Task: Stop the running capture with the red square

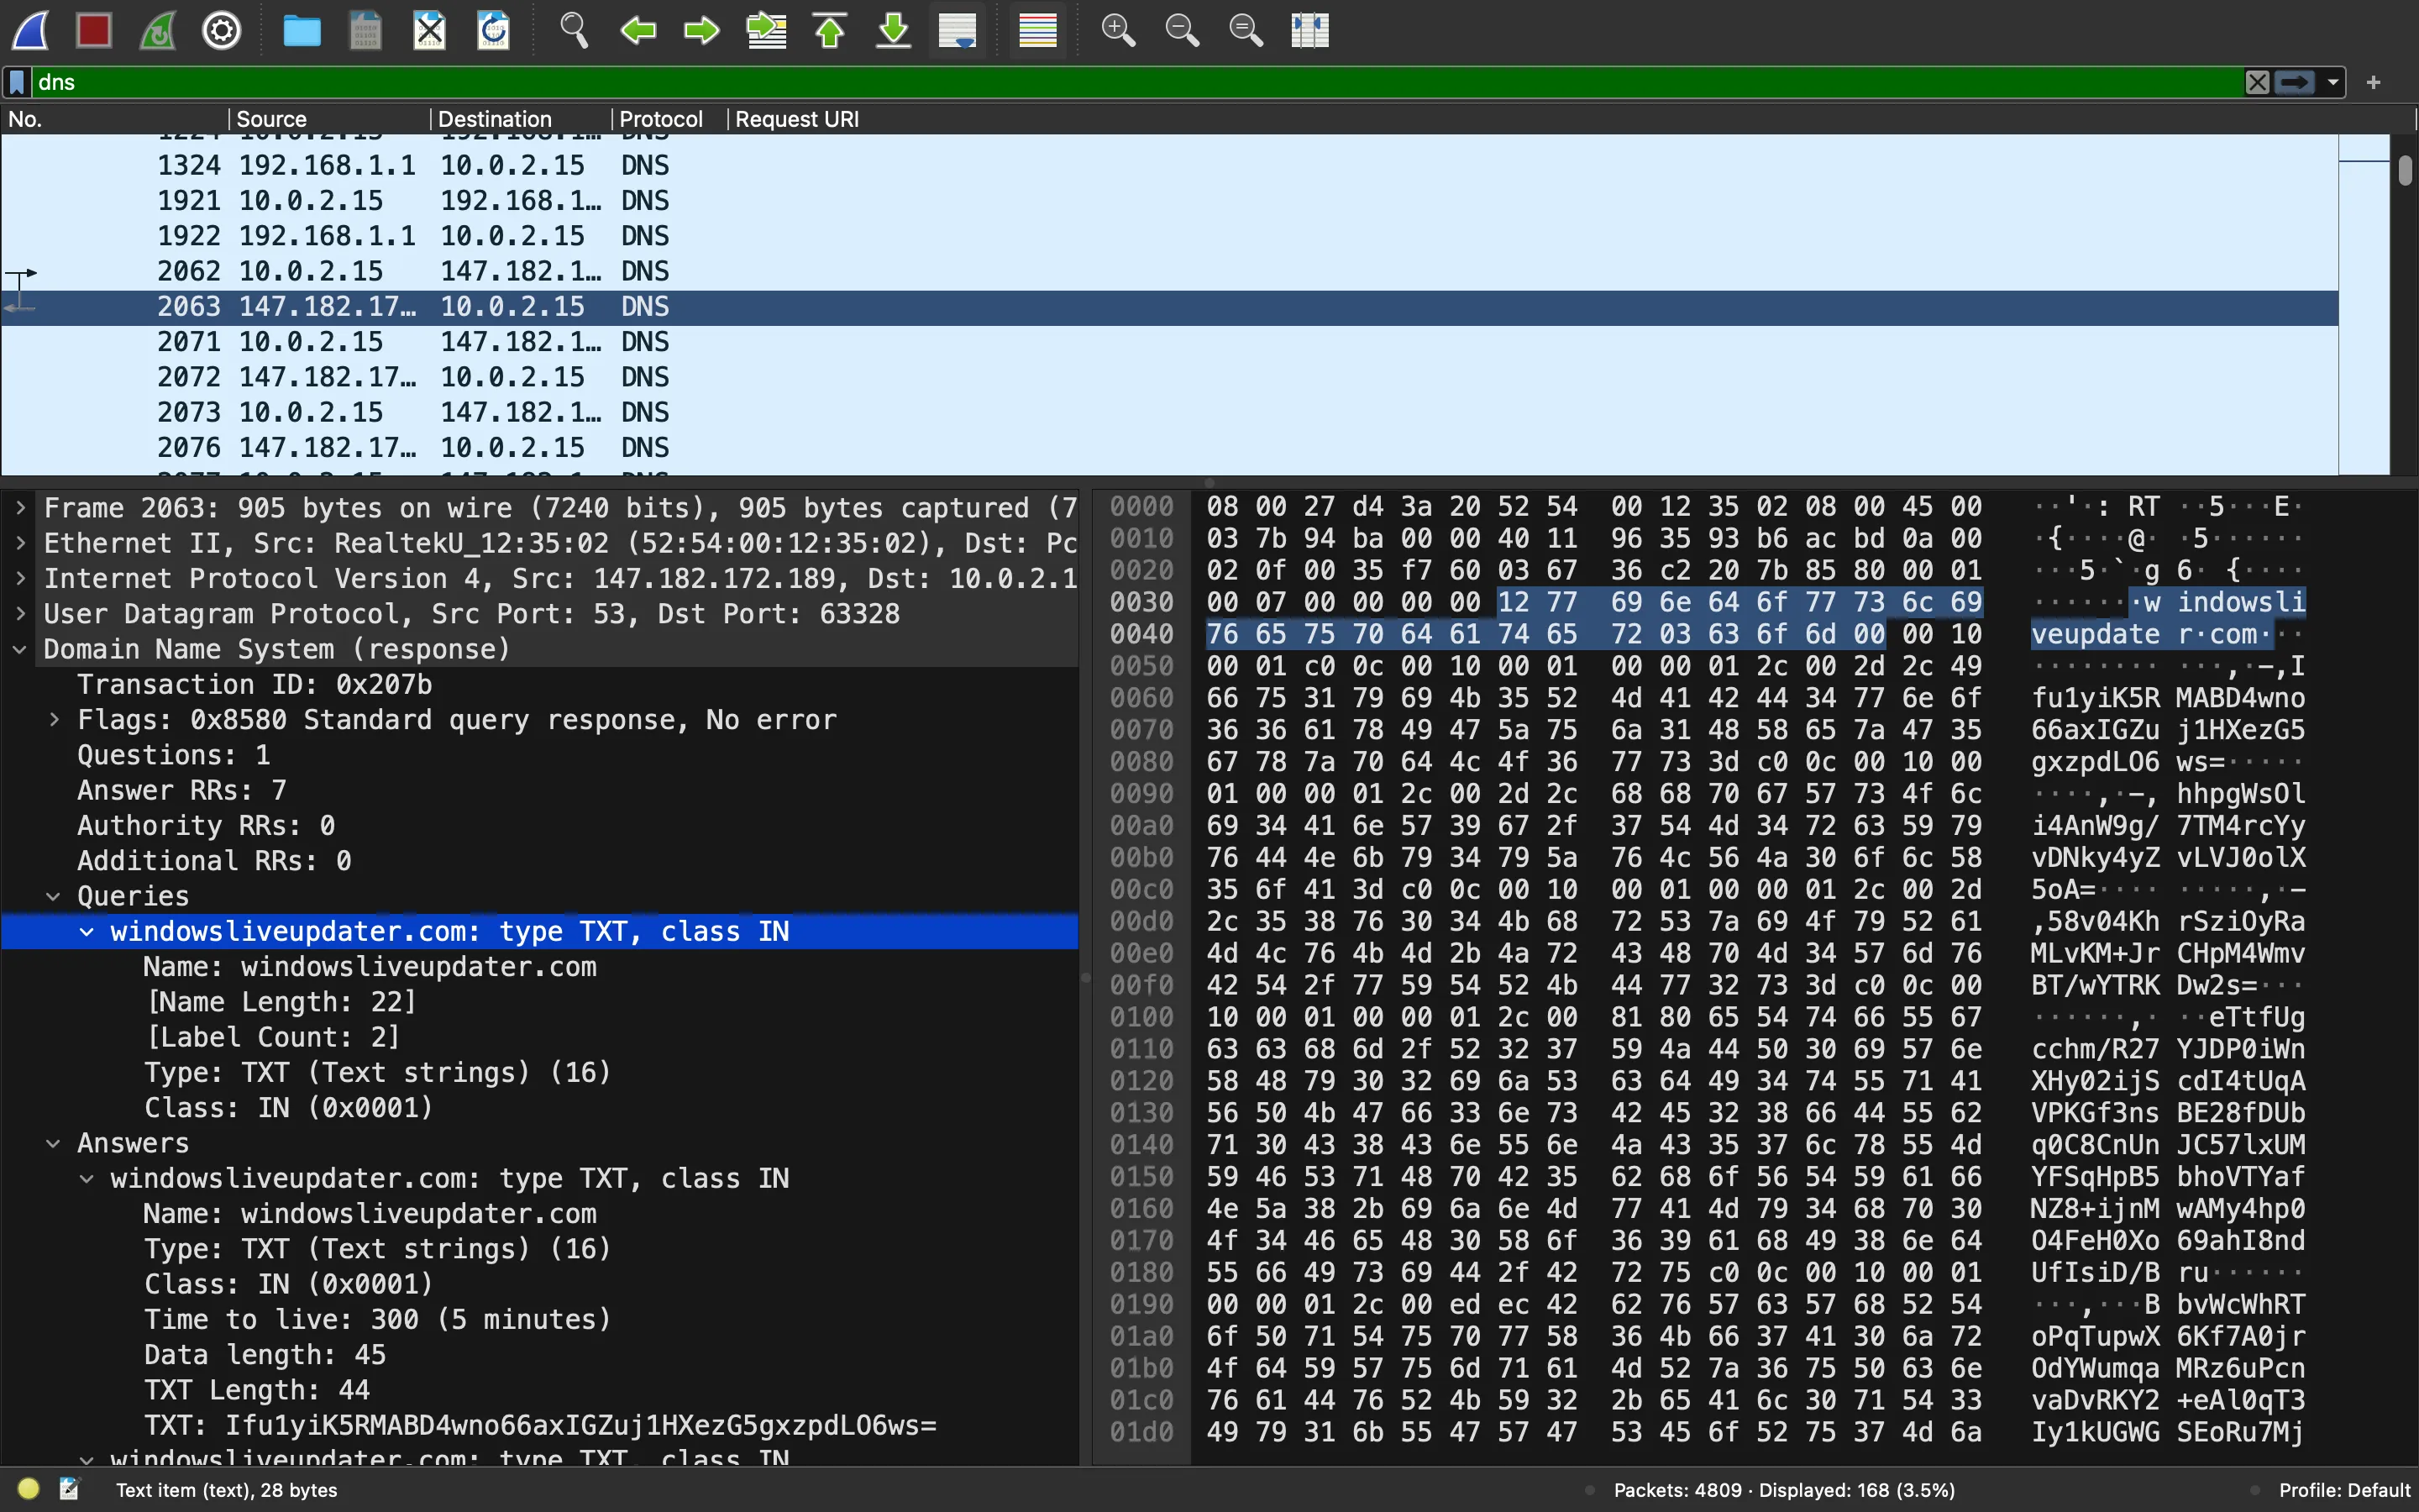Action: [94, 30]
